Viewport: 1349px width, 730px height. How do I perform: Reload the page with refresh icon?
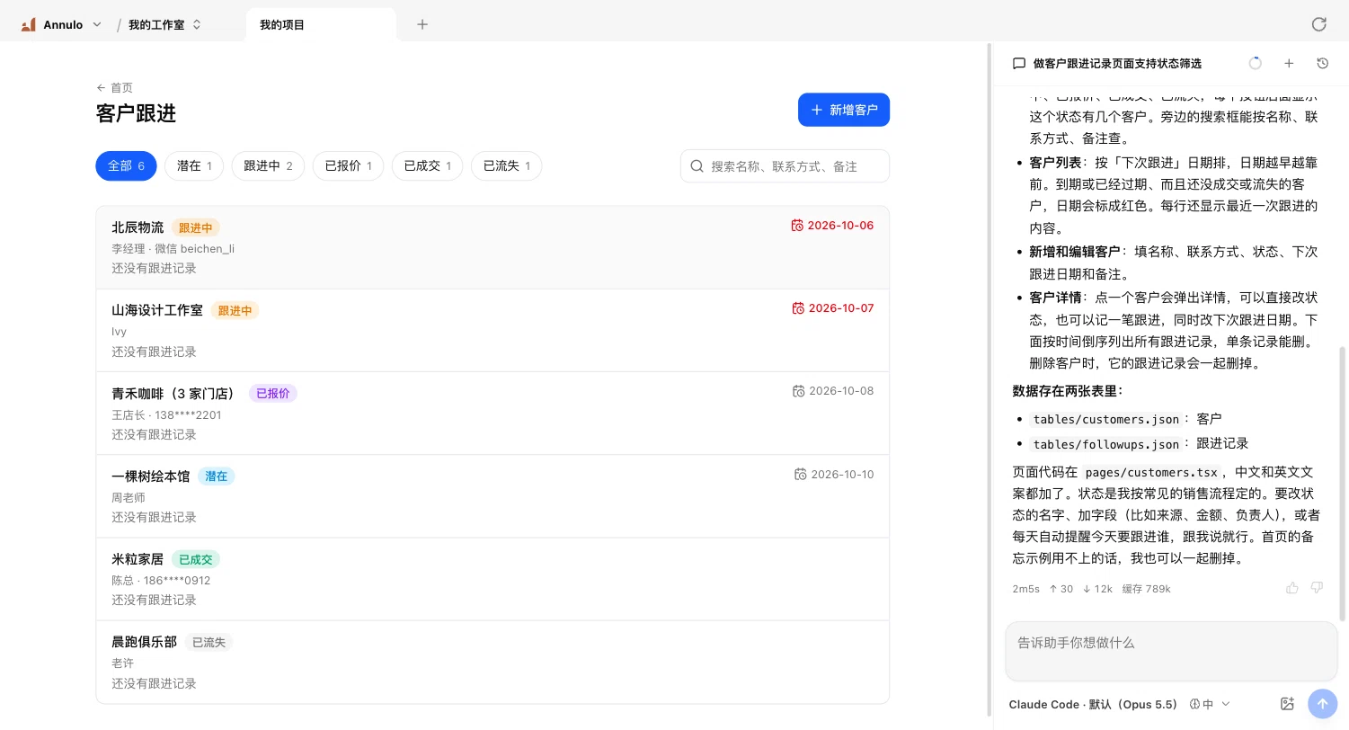click(x=1318, y=24)
